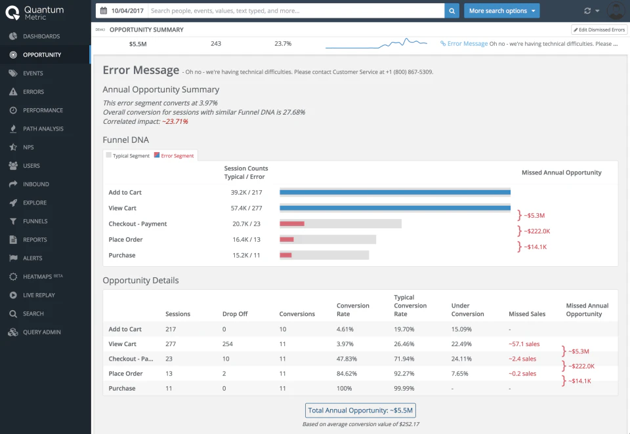This screenshot has height=434, width=630.
Task: Expand the More search options dropdown
Action: (x=501, y=10)
